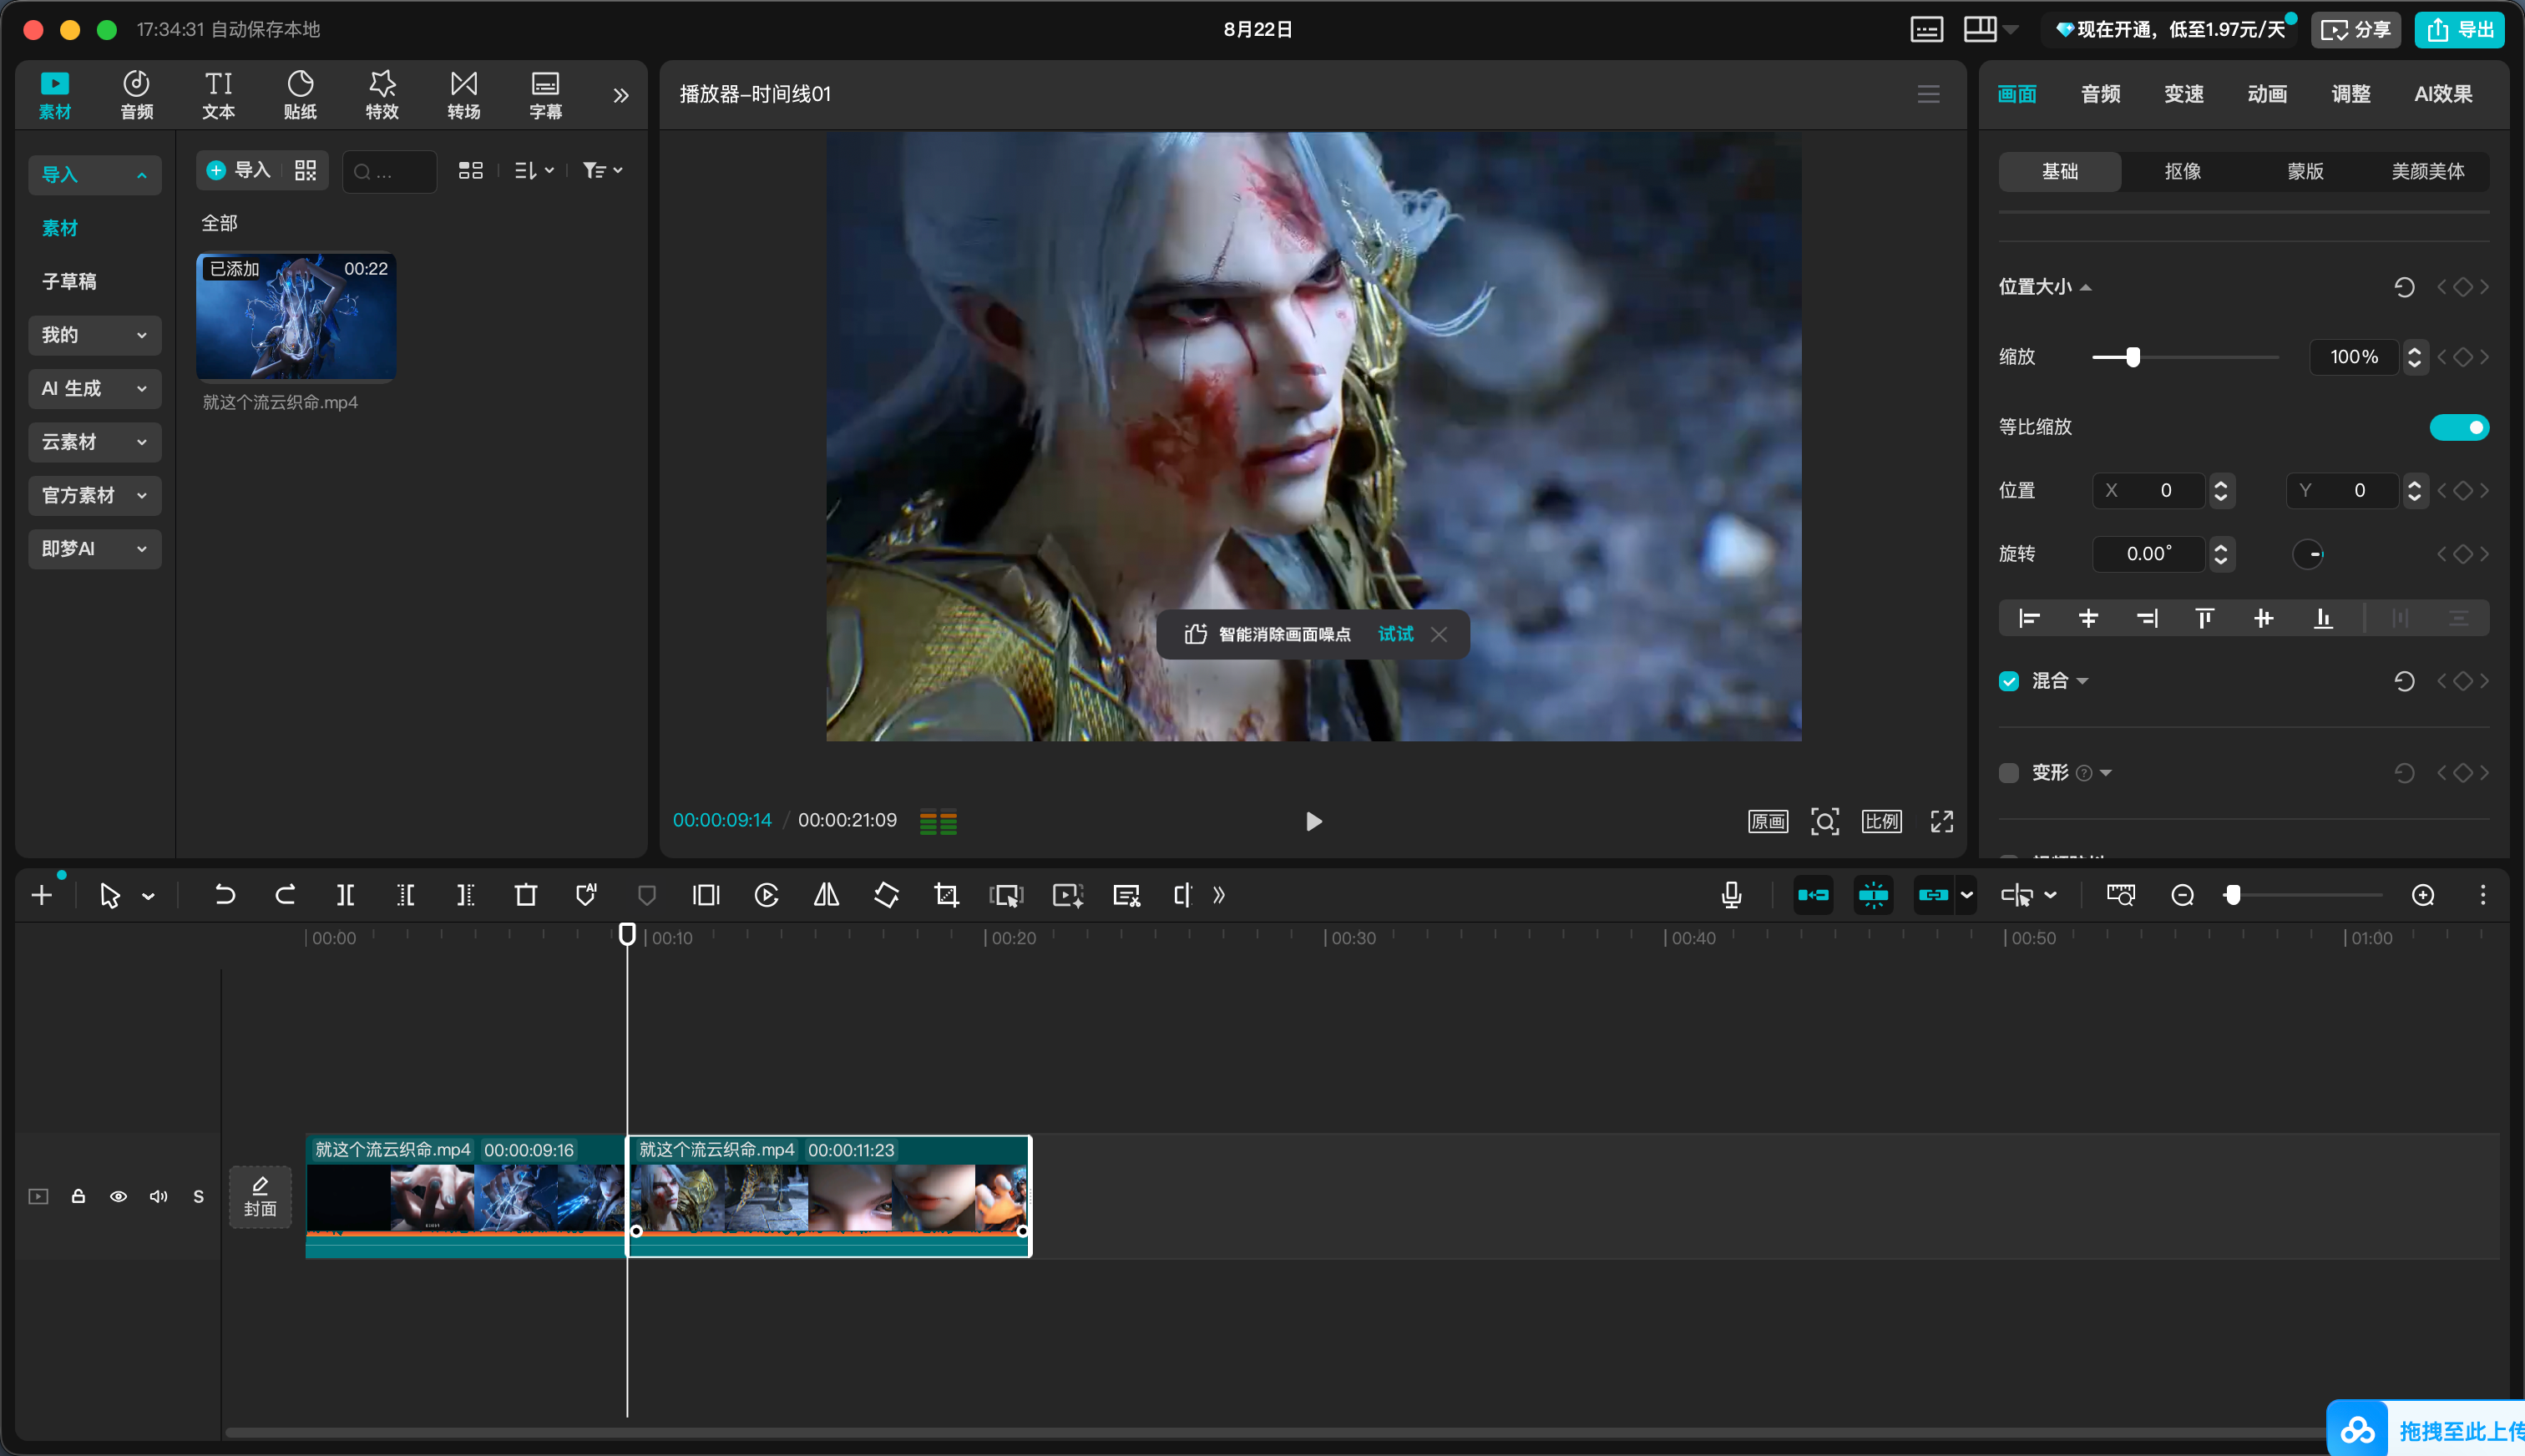
Task: Collapse the 导入 sidebar section
Action: [x=95, y=175]
